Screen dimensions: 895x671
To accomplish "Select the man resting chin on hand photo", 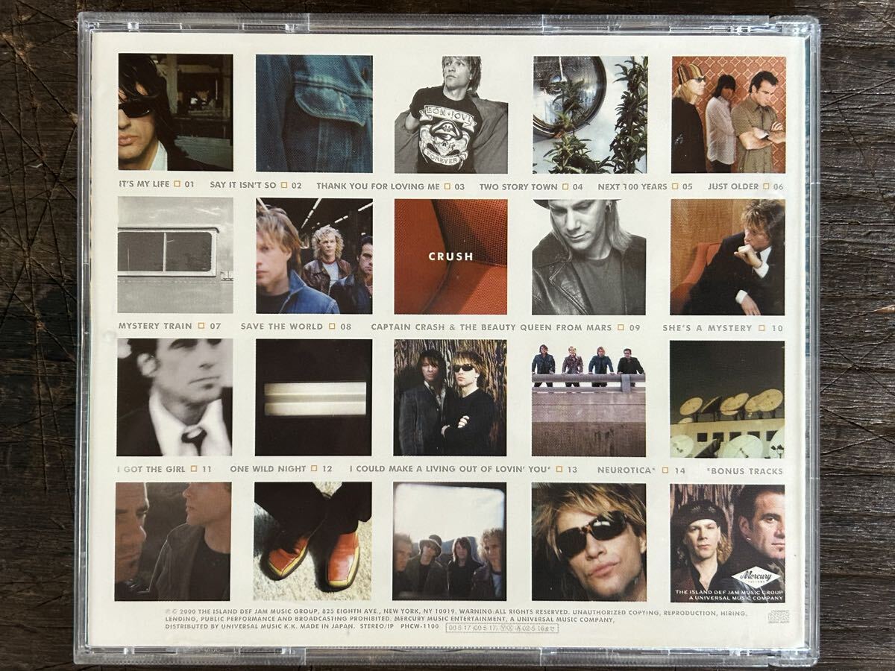I will point(727,256).
